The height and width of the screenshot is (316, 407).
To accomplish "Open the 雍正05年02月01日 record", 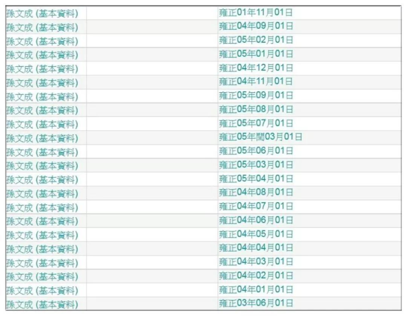I will tap(256, 40).
